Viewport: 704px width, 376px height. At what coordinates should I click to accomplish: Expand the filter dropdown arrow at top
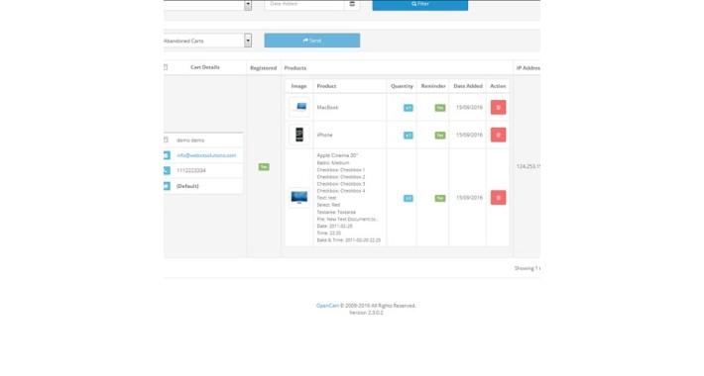248,5
